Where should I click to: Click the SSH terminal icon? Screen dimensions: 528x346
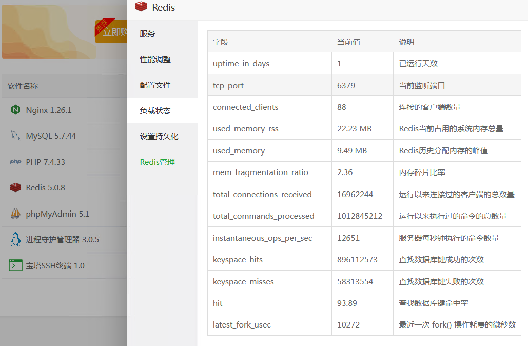(x=15, y=265)
